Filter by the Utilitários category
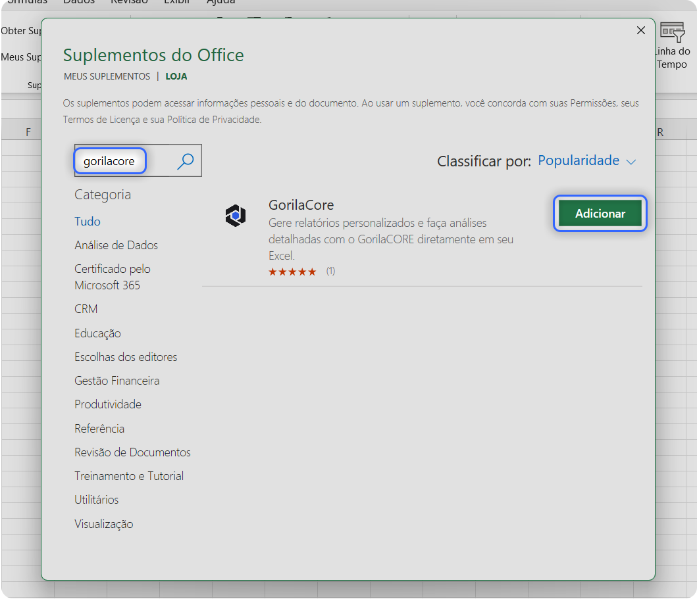 tap(97, 500)
